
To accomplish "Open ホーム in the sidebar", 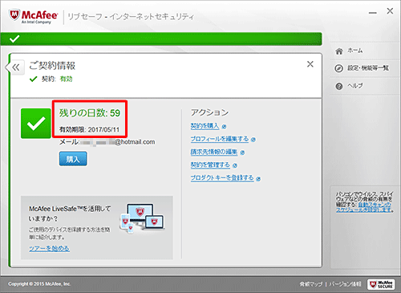I will click(x=355, y=51).
